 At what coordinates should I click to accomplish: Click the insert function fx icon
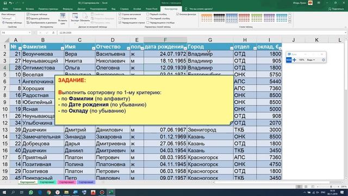[53, 33]
